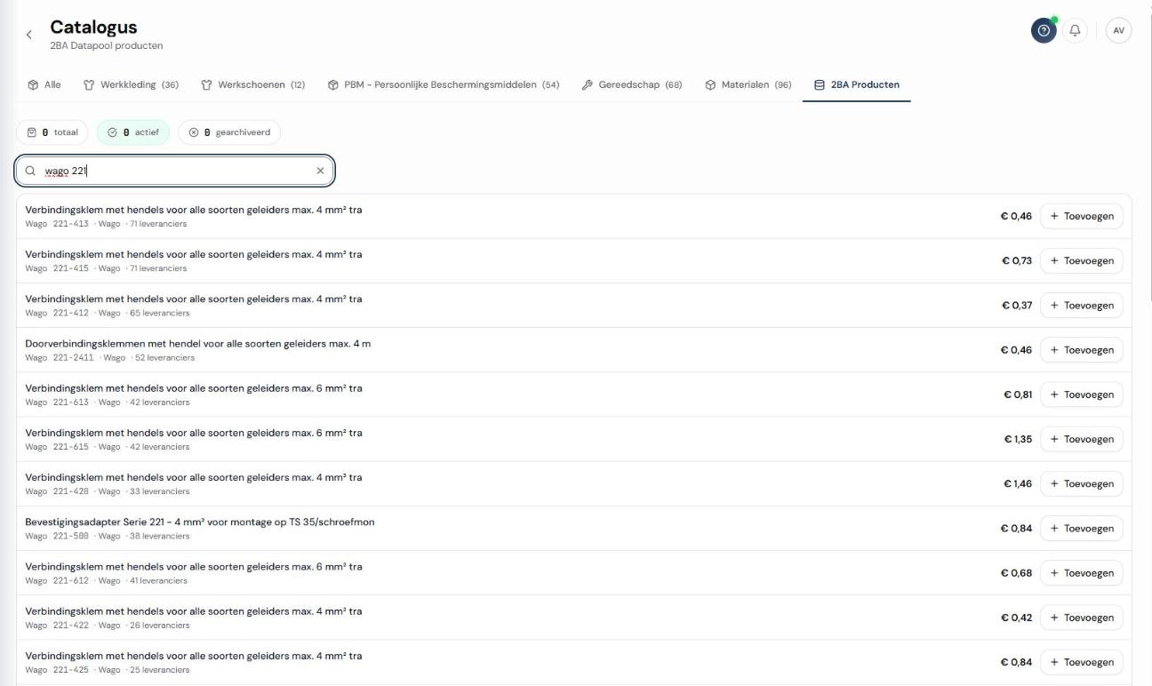1152x686 pixels.
Task: Switch to Gereedschap (68) tab
Action: pyautogui.click(x=632, y=85)
